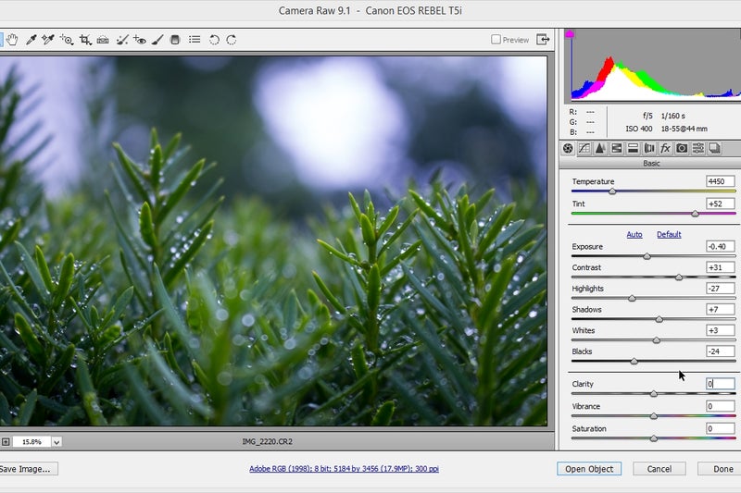Image resolution: width=741 pixels, height=493 pixels.
Task: Open the Snapshots panel tab
Action: [714, 148]
